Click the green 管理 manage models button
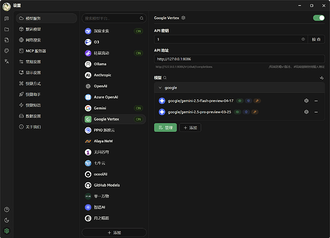 pyautogui.click(x=165, y=127)
